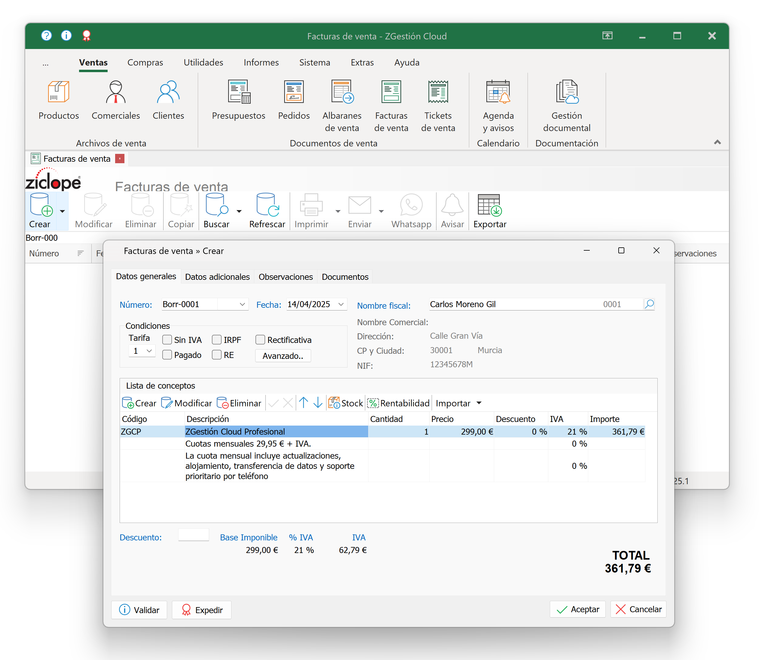759x660 pixels.
Task: Switch to Utilidades ribbon tab
Action: pos(203,62)
